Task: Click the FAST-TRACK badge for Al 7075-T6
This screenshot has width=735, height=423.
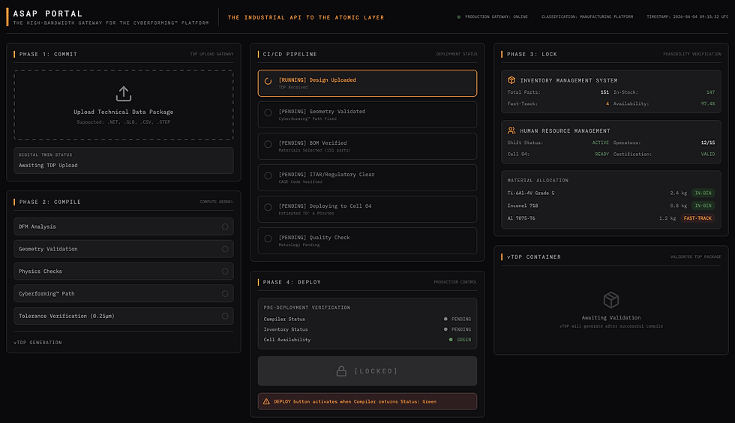Action: coord(697,218)
